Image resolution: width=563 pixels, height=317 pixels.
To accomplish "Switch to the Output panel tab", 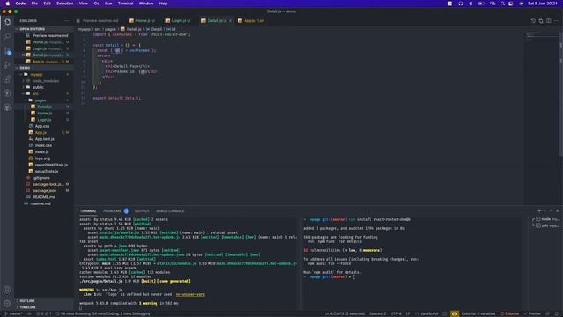I will point(143,211).
